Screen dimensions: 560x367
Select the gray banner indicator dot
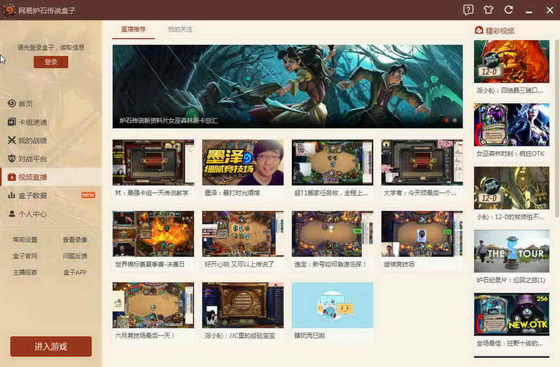click(x=454, y=120)
